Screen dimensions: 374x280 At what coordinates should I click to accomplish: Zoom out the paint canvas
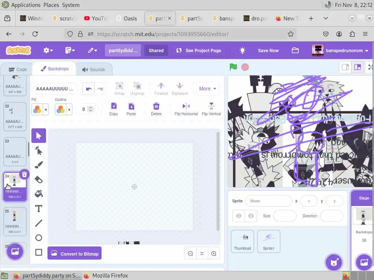pos(190,254)
